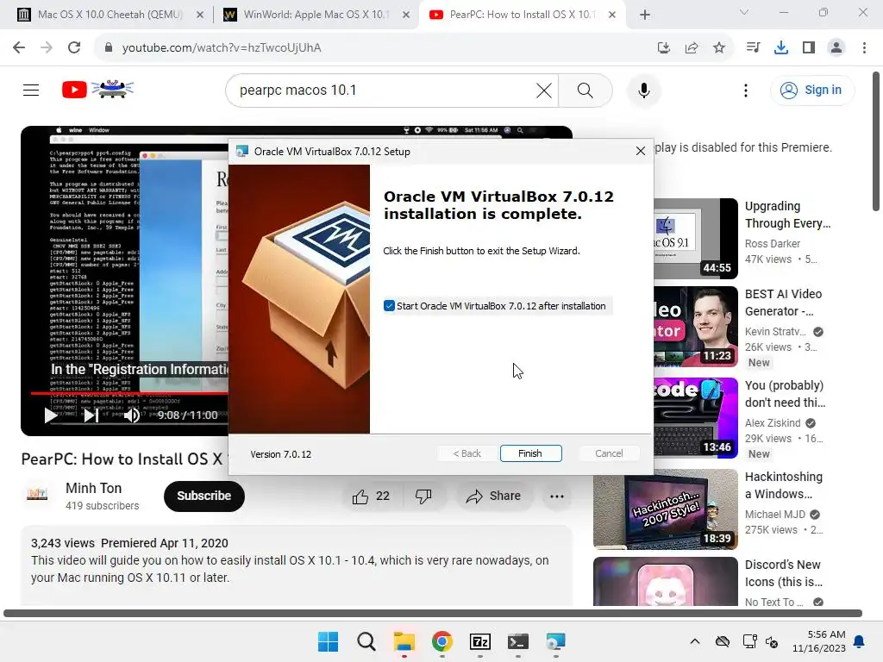Select the PearPC How to Install tab

(522, 15)
